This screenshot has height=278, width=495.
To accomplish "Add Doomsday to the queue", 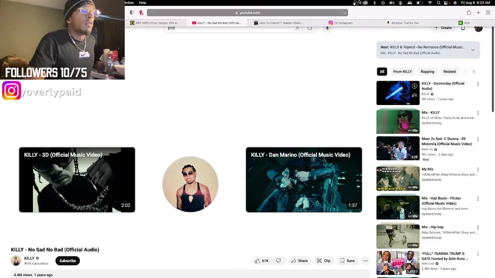I will [x=415, y=95].
